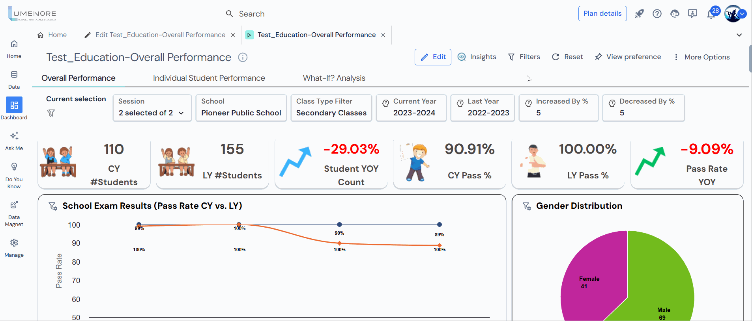Select the green Male pie slice
Image resolution: width=752 pixels, height=321 pixels.
(x=663, y=284)
